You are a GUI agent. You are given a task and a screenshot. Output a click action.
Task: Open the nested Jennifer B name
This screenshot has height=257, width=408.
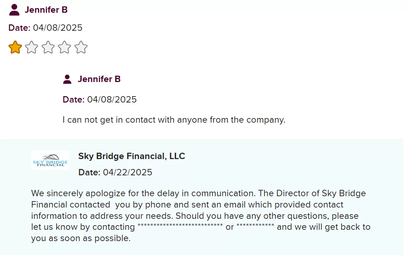click(99, 79)
